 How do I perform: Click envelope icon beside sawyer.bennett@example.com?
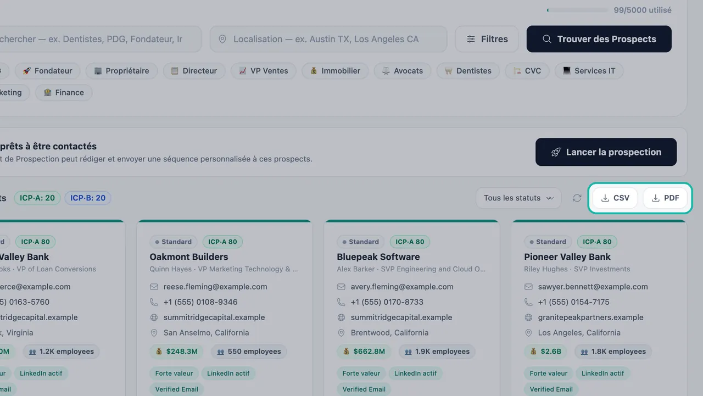pos(528,287)
